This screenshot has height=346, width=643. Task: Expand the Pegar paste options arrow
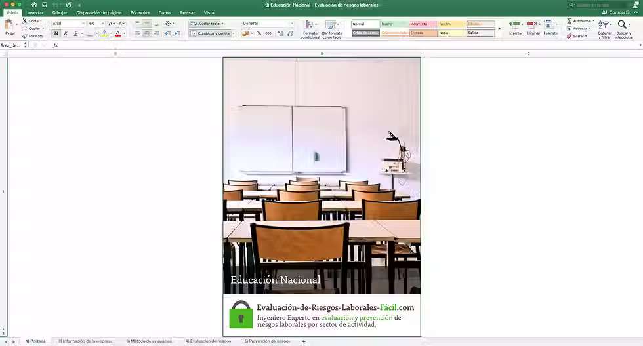(x=16, y=24)
